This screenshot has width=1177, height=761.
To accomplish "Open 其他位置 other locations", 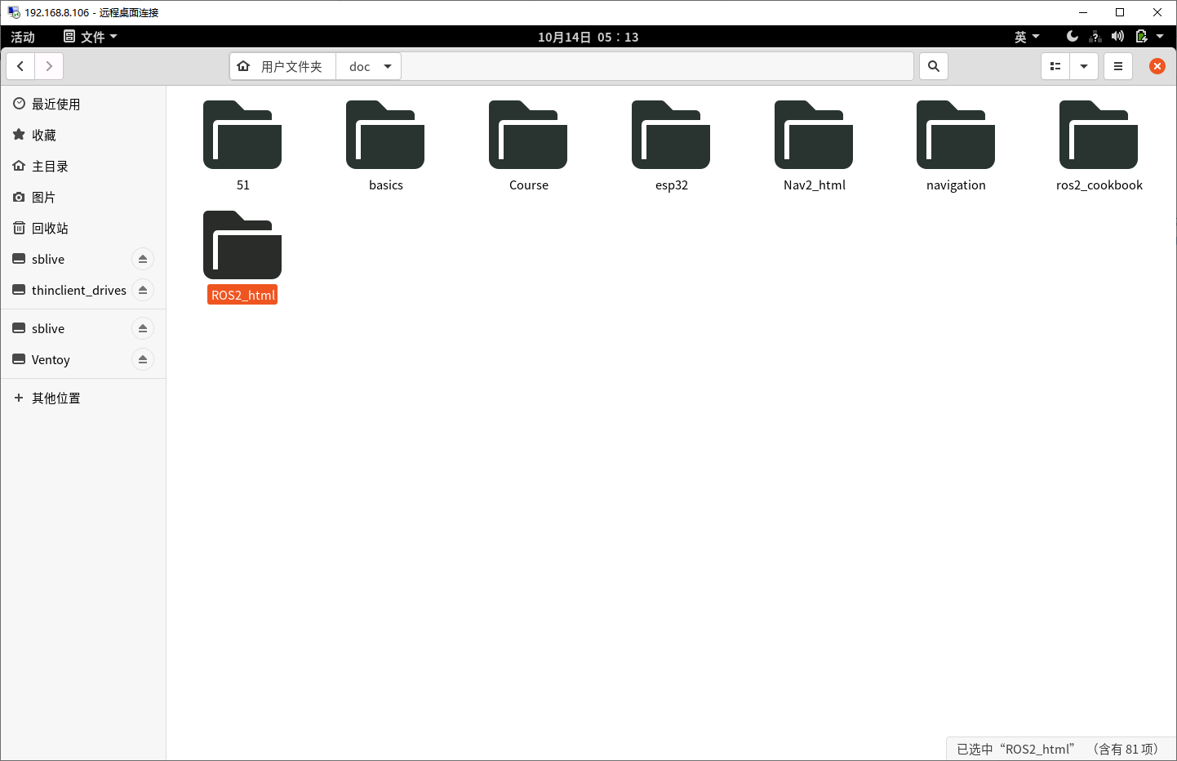I will pos(83,398).
